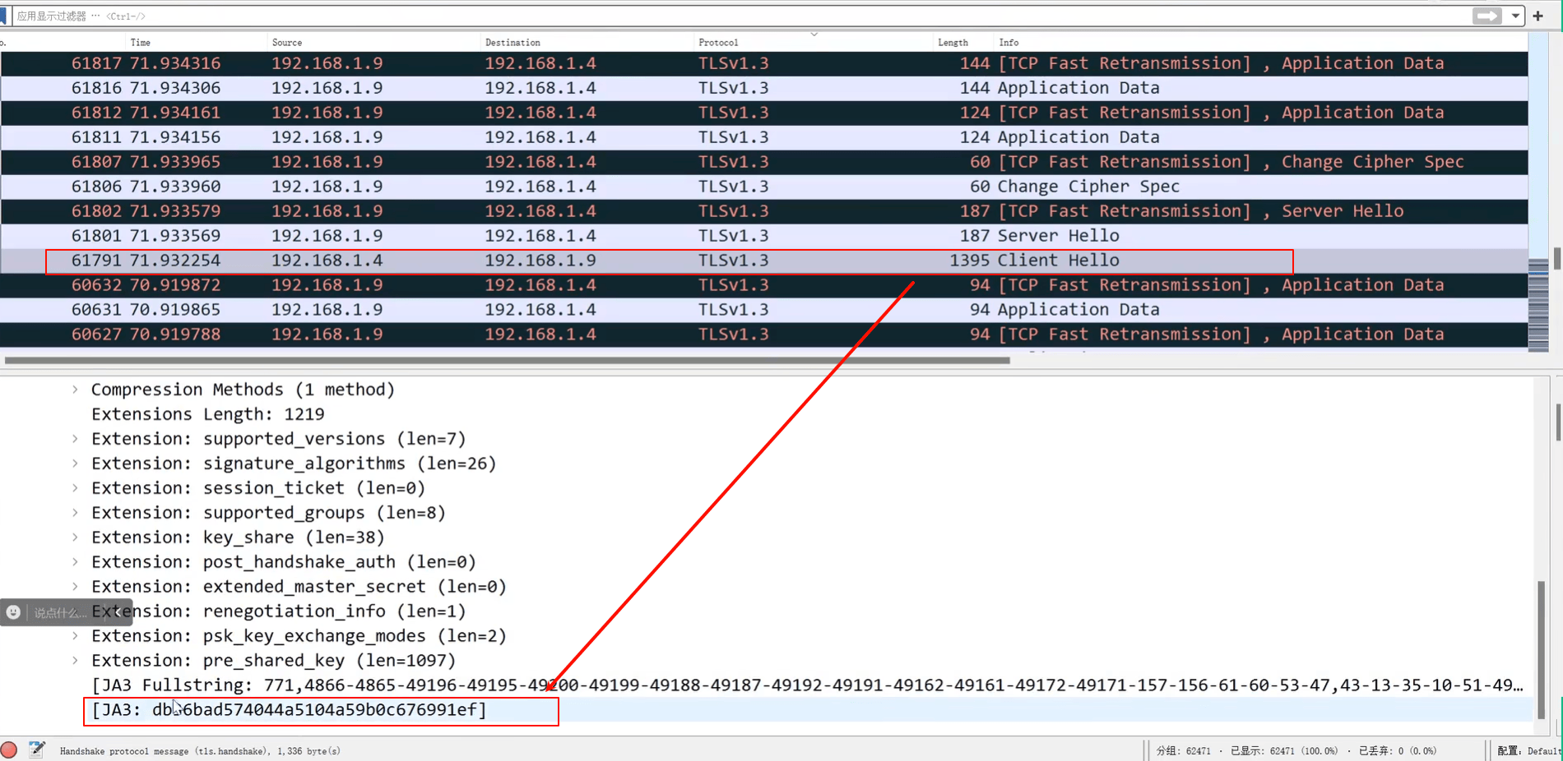Sort packets by the Time column header
The height and width of the screenshot is (761, 1563).
coord(141,43)
